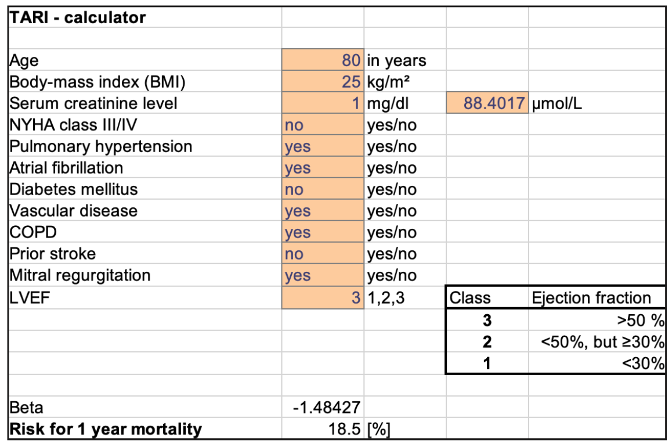Select the Class header cell
The height and width of the screenshot is (446, 672).
pos(487,298)
